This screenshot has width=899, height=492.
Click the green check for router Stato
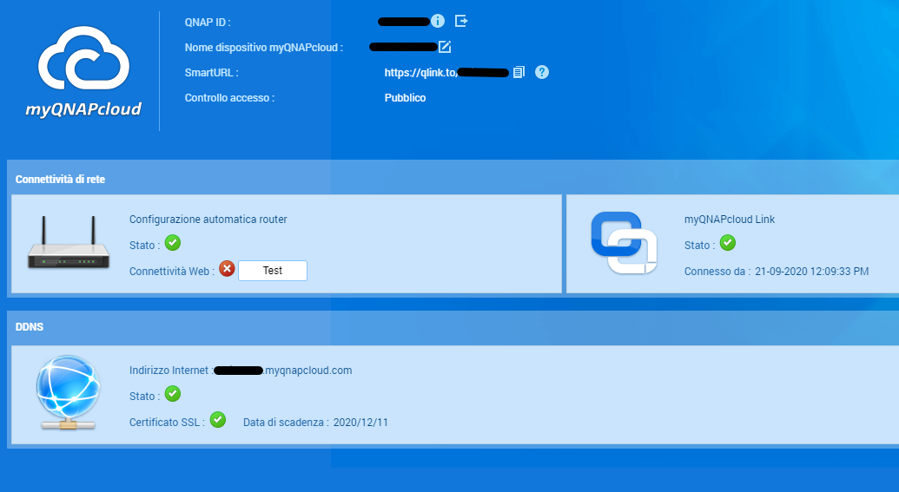click(x=172, y=243)
